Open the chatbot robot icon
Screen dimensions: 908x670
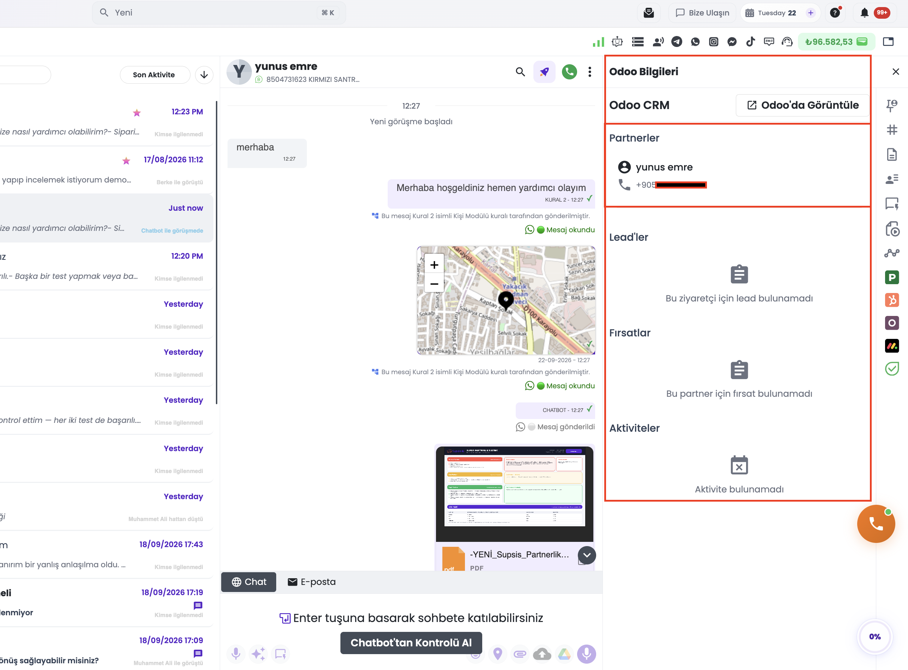[x=617, y=42]
